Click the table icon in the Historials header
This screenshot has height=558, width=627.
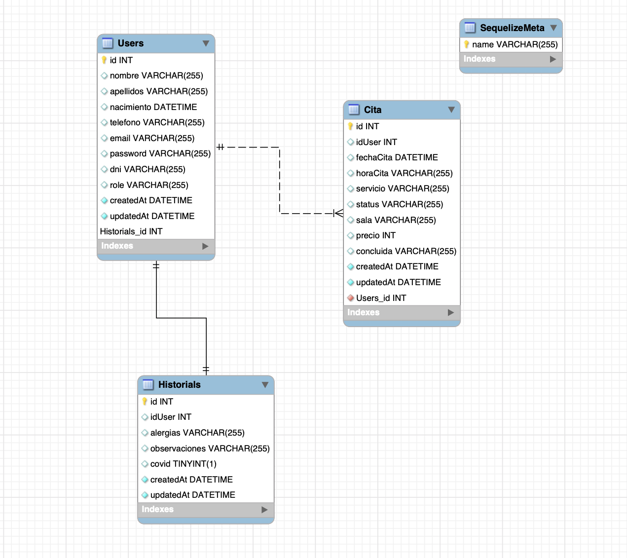[148, 385]
